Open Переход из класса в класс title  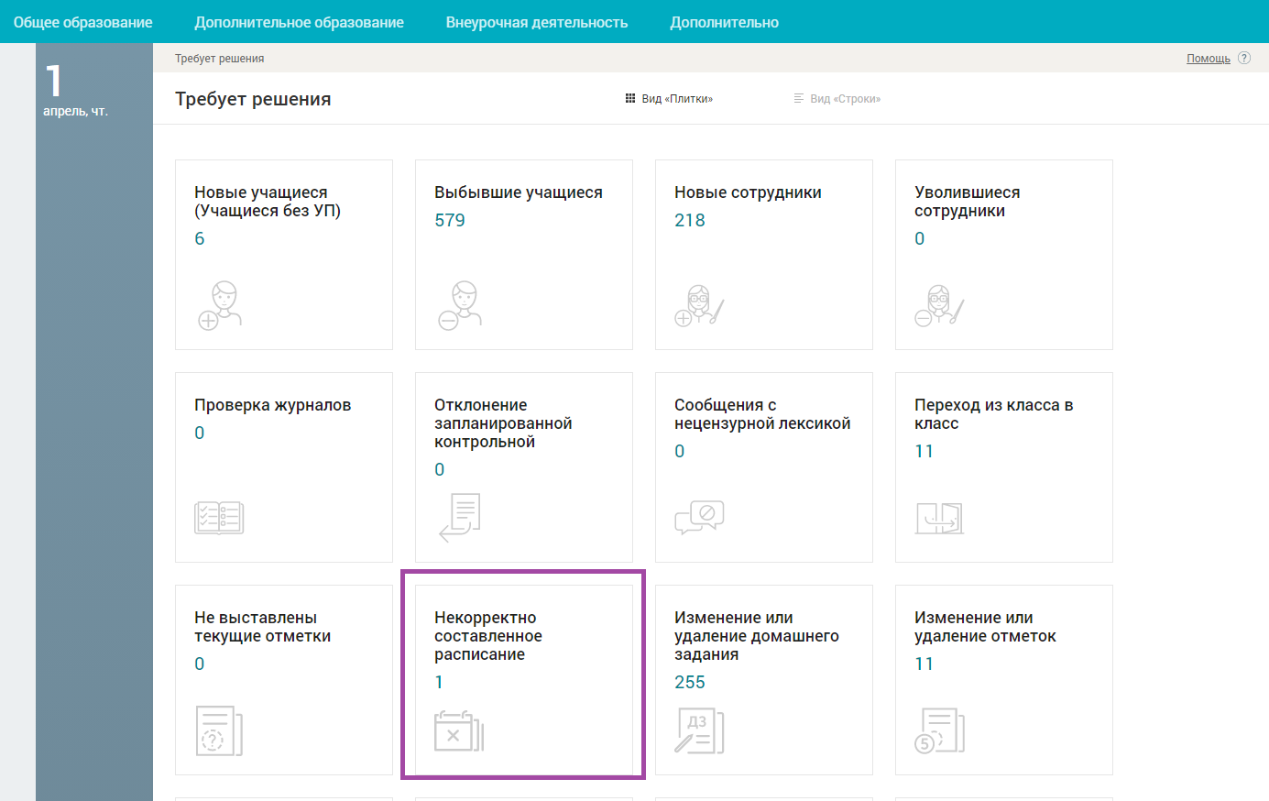(x=994, y=414)
